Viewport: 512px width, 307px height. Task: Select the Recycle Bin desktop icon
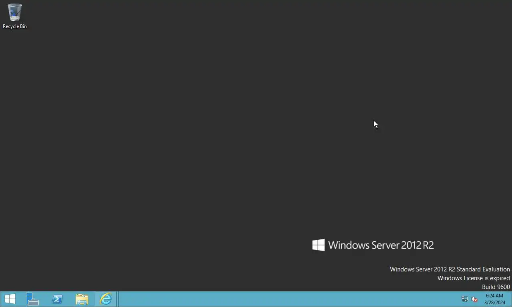(15, 16)
